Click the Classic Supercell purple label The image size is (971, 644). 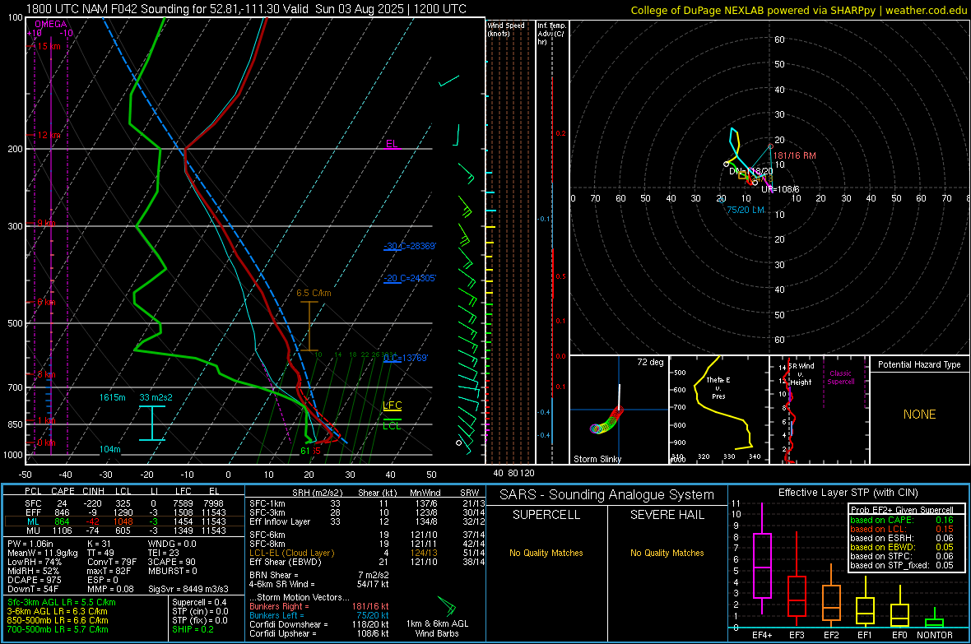click(x=840, y=378)
